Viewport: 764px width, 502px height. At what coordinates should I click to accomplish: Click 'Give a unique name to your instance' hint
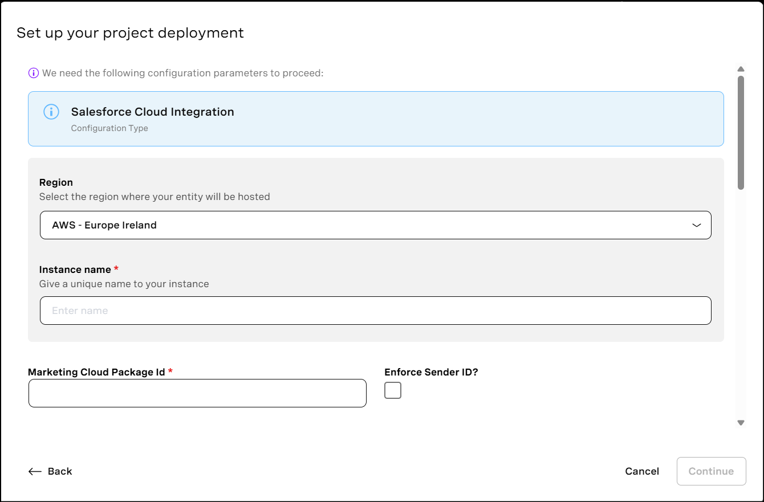pos(124,284)
